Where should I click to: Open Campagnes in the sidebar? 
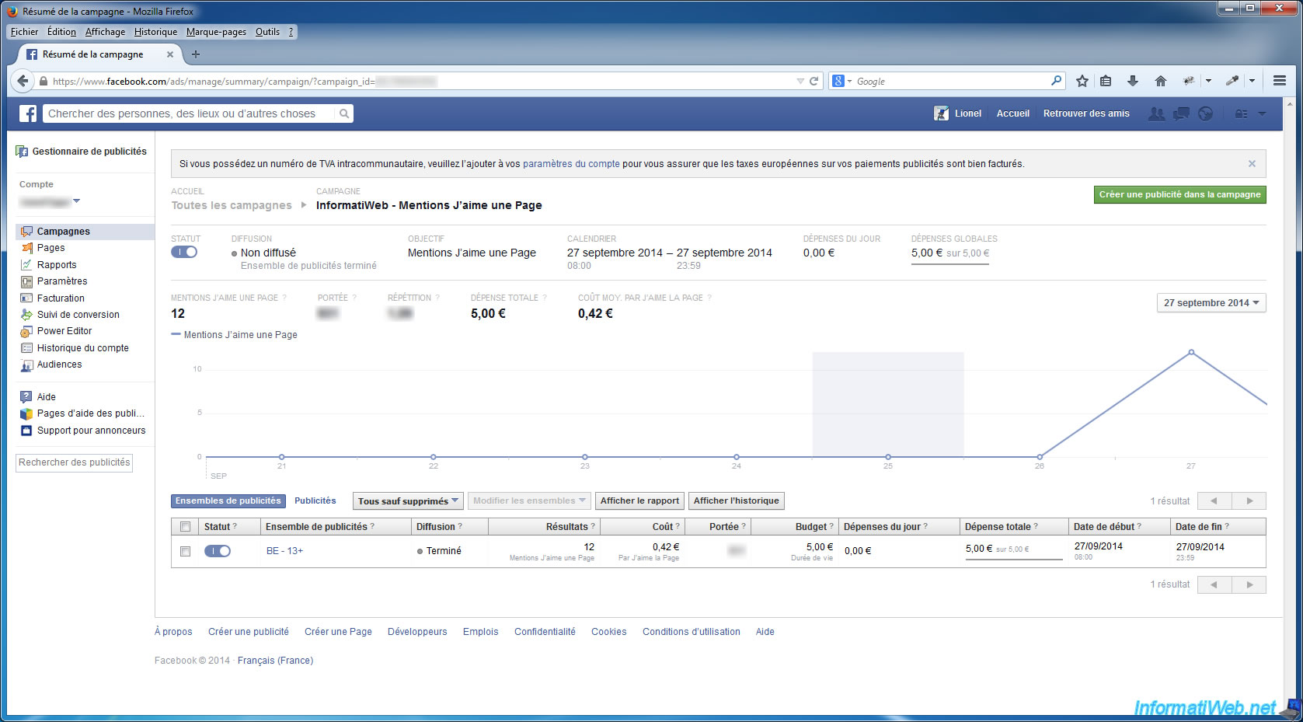pyautogui.click(x=85, y=232)
